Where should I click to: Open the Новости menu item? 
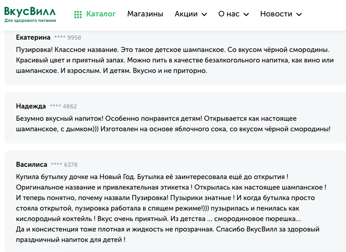point(276,14)
